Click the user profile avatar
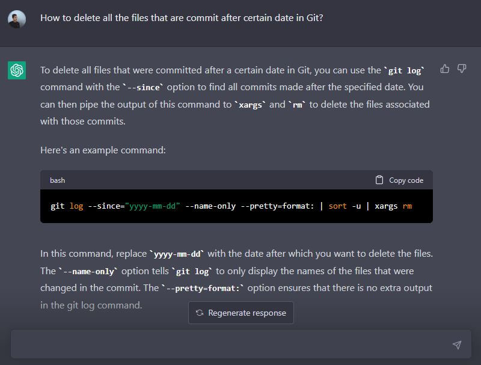Screen dimensions: 481x365 [x=17, y=19]
